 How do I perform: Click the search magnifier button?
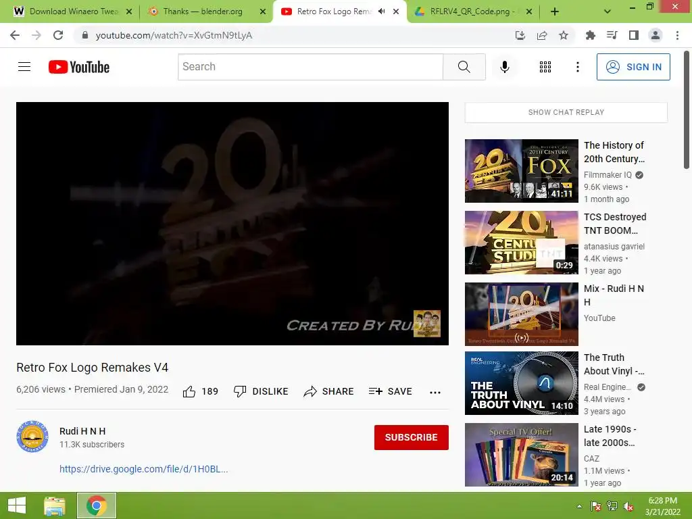pyautogui.click(x=464, y=67)
